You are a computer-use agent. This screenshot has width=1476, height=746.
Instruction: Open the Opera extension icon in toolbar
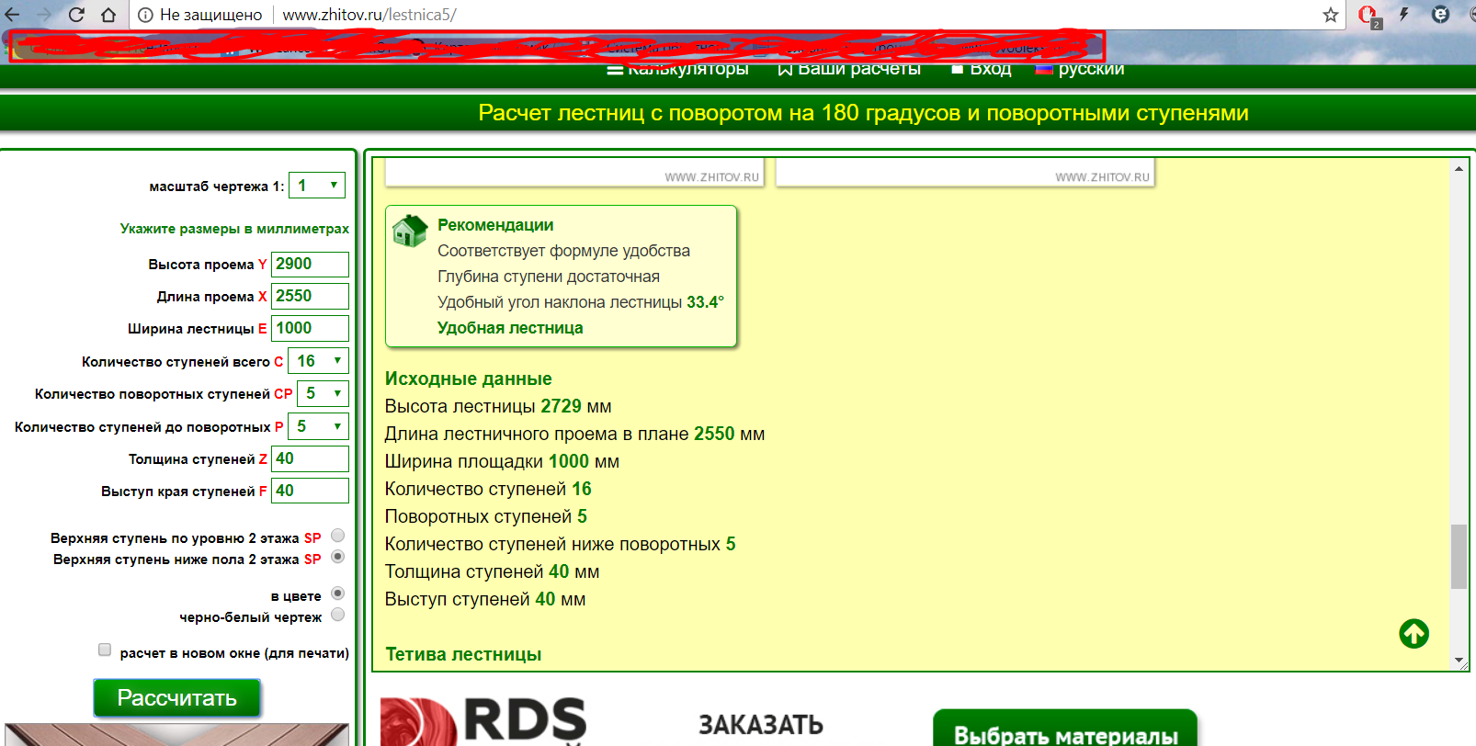(x=1368, y=16)
